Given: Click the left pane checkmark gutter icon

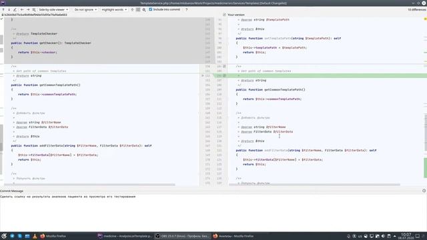Looking at the screenshot, I should point(1,19).
